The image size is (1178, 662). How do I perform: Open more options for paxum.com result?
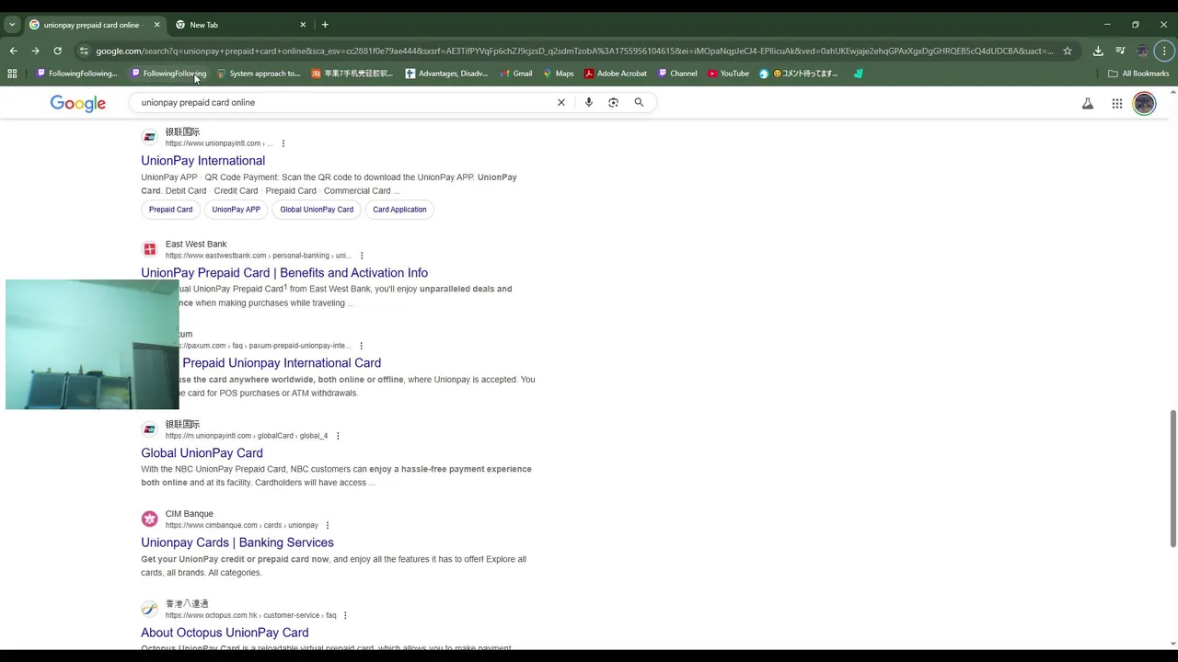click(x=361, y=346)
